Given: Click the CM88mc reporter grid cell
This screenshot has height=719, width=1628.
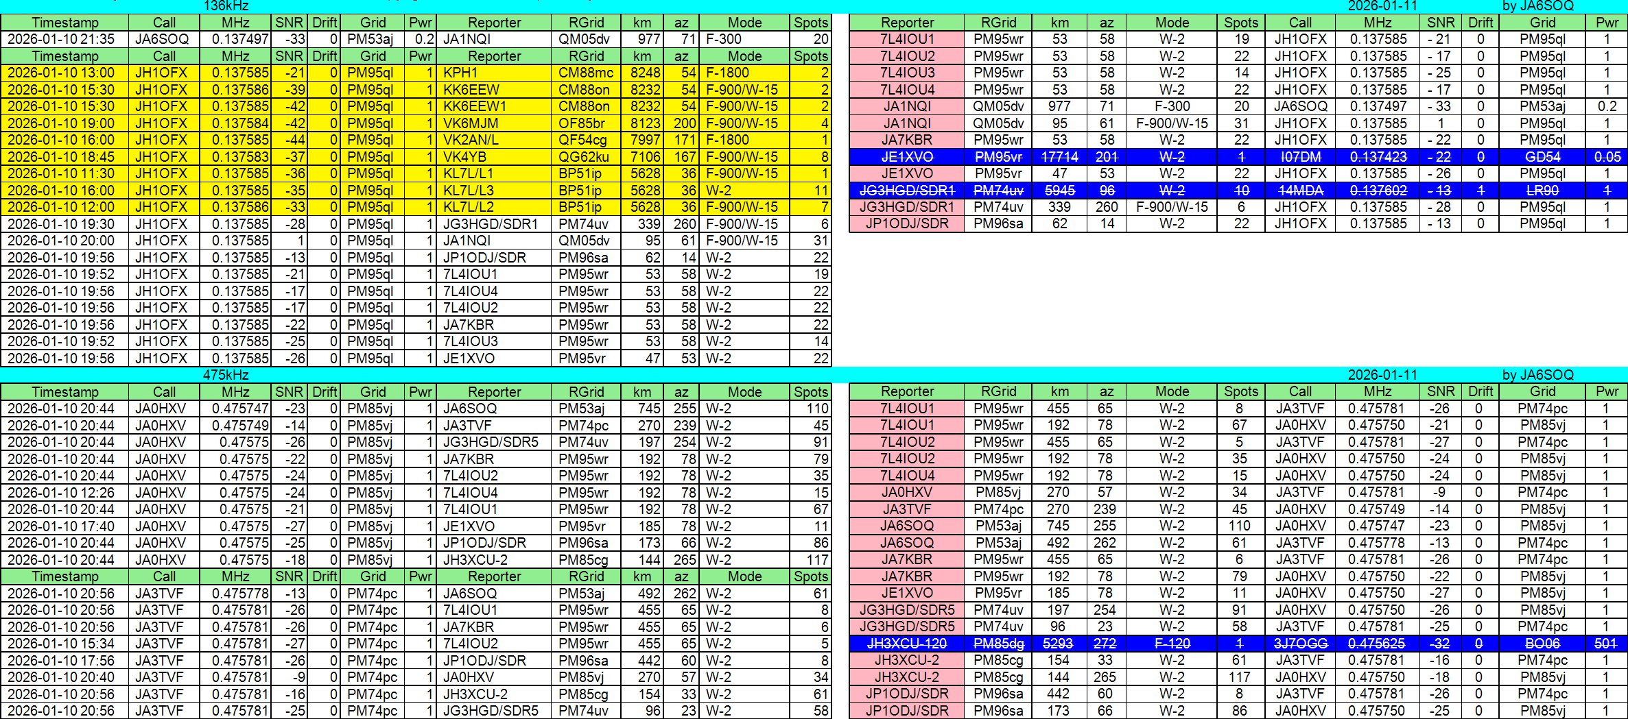Looking at the screenshot, I should [585, 73].
